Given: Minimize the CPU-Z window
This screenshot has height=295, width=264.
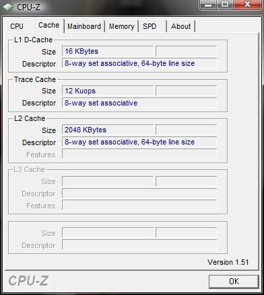Looking at the screenshot, I should (208, 5).
